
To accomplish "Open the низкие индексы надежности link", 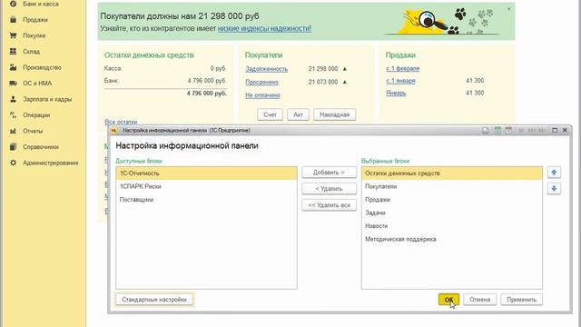I will (x=264, y=28).
